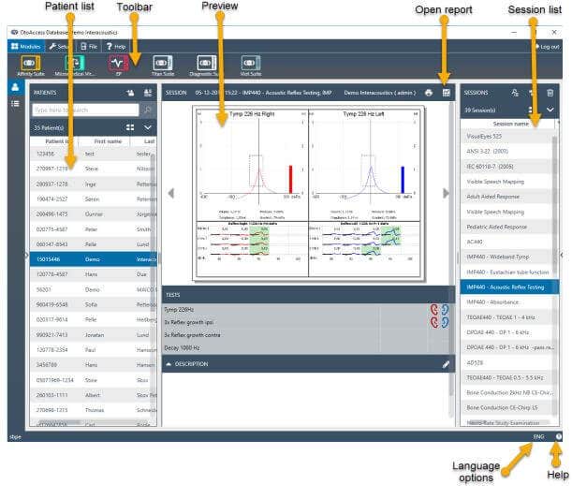
Task: Click the patient search input field
Action: pos(85,110)
